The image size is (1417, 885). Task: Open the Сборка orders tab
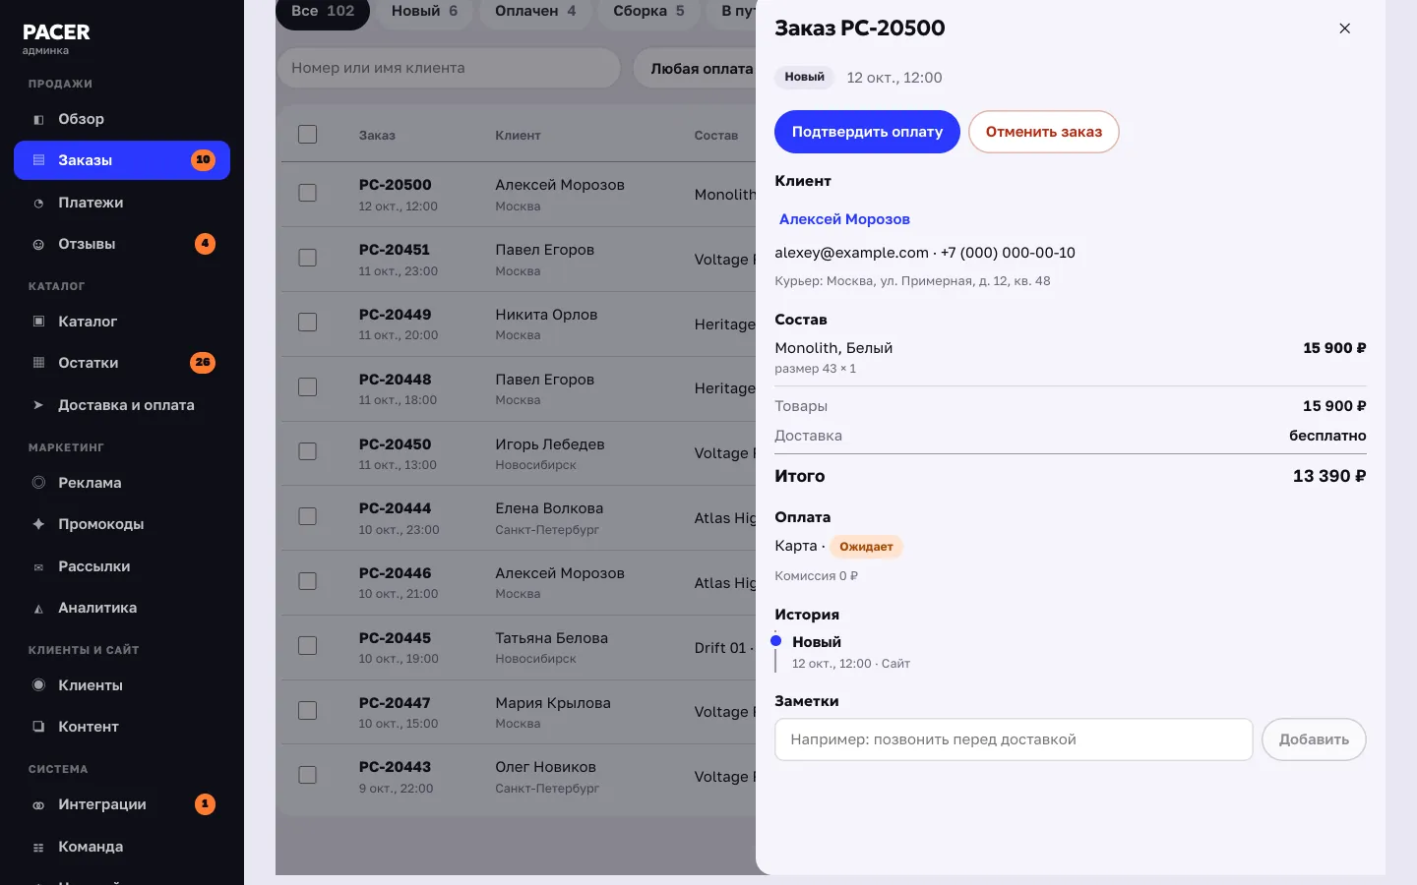pos(648,11)
